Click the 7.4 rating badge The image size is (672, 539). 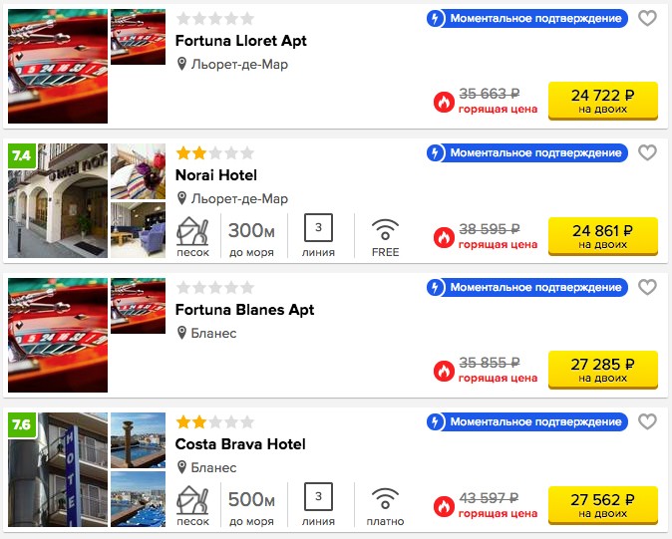tap(22, 155)
